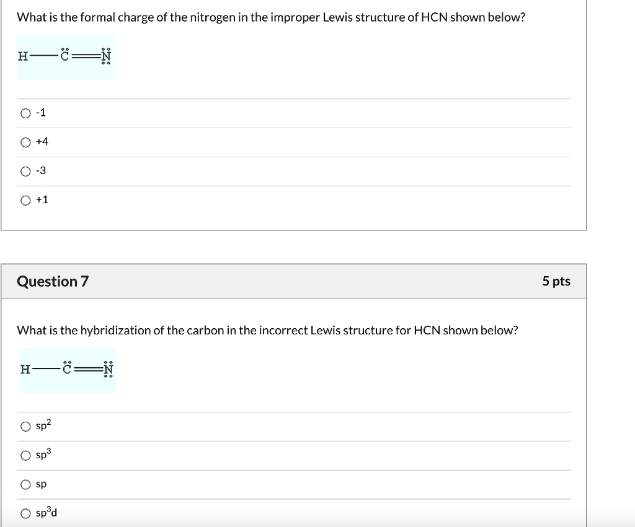635x527 pixels.
Task: Click the hydrogen atom in the top structure
Action: 22,57
